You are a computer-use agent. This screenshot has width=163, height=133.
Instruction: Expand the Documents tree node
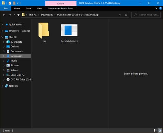pyautogui.click(x=4, y=51)
